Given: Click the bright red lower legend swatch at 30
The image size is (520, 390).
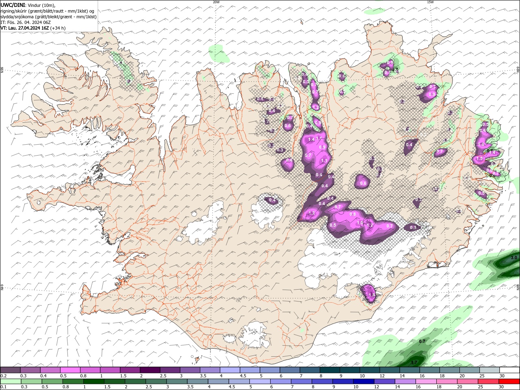Looking at the screenshot, I should tap(509, 381).
